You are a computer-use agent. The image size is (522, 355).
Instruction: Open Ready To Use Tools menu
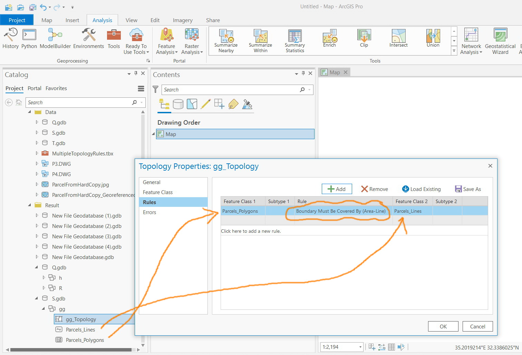[136, 41]
